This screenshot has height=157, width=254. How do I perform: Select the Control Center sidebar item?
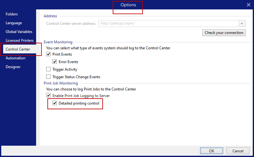18,49
